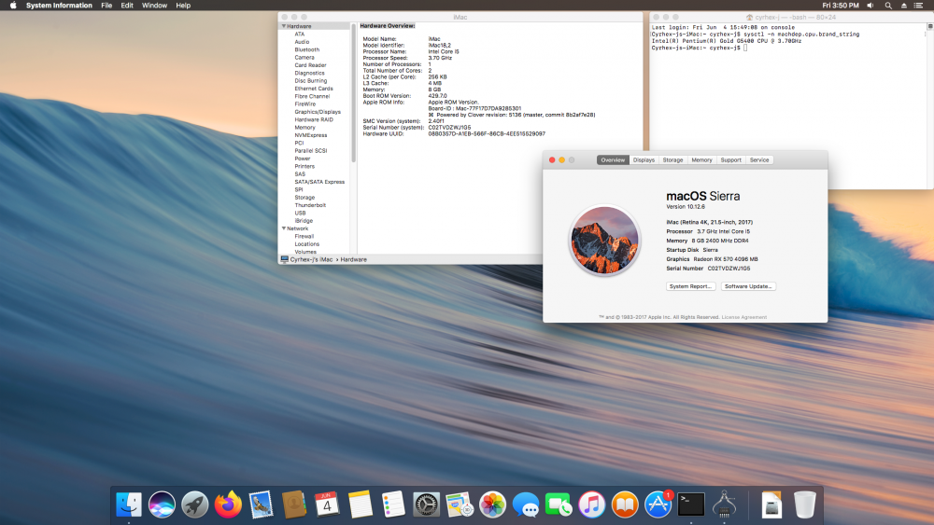
Task: Open Calendar icon showing 4
Action: [x=327, y=504]
